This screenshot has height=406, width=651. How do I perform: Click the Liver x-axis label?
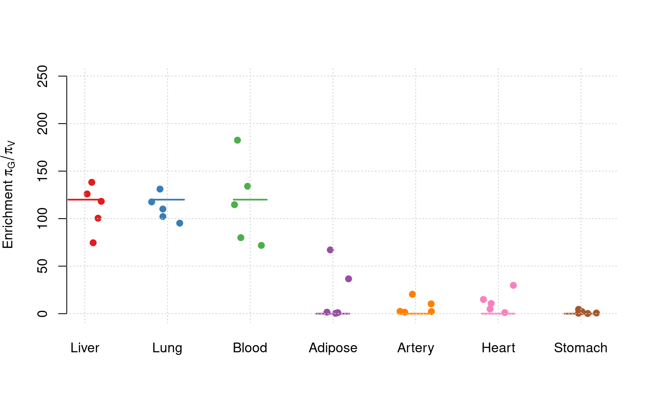[85, 348]
